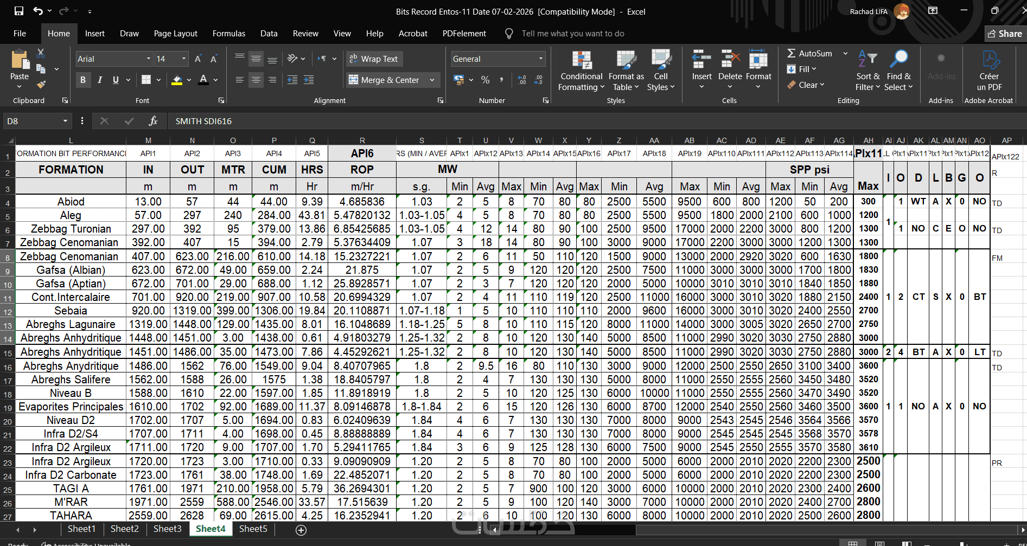
Task: Open the Borders dropdown arrow
Action: (158, 80)
